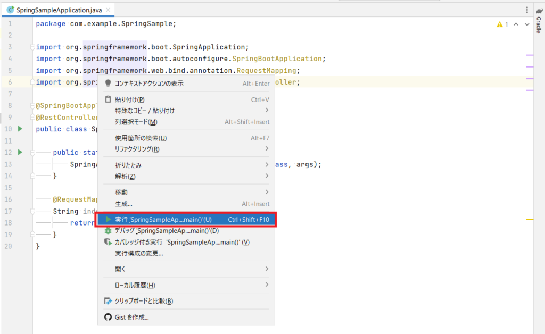Screen dimensions: 545x334
Task: Click 生成 to open generate options
Action: 125,204
